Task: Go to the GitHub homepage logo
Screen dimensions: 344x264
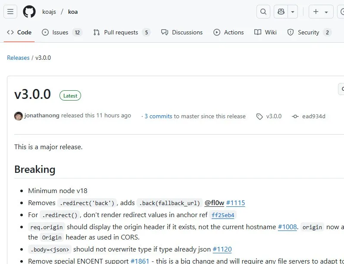Action: [29, 12]
